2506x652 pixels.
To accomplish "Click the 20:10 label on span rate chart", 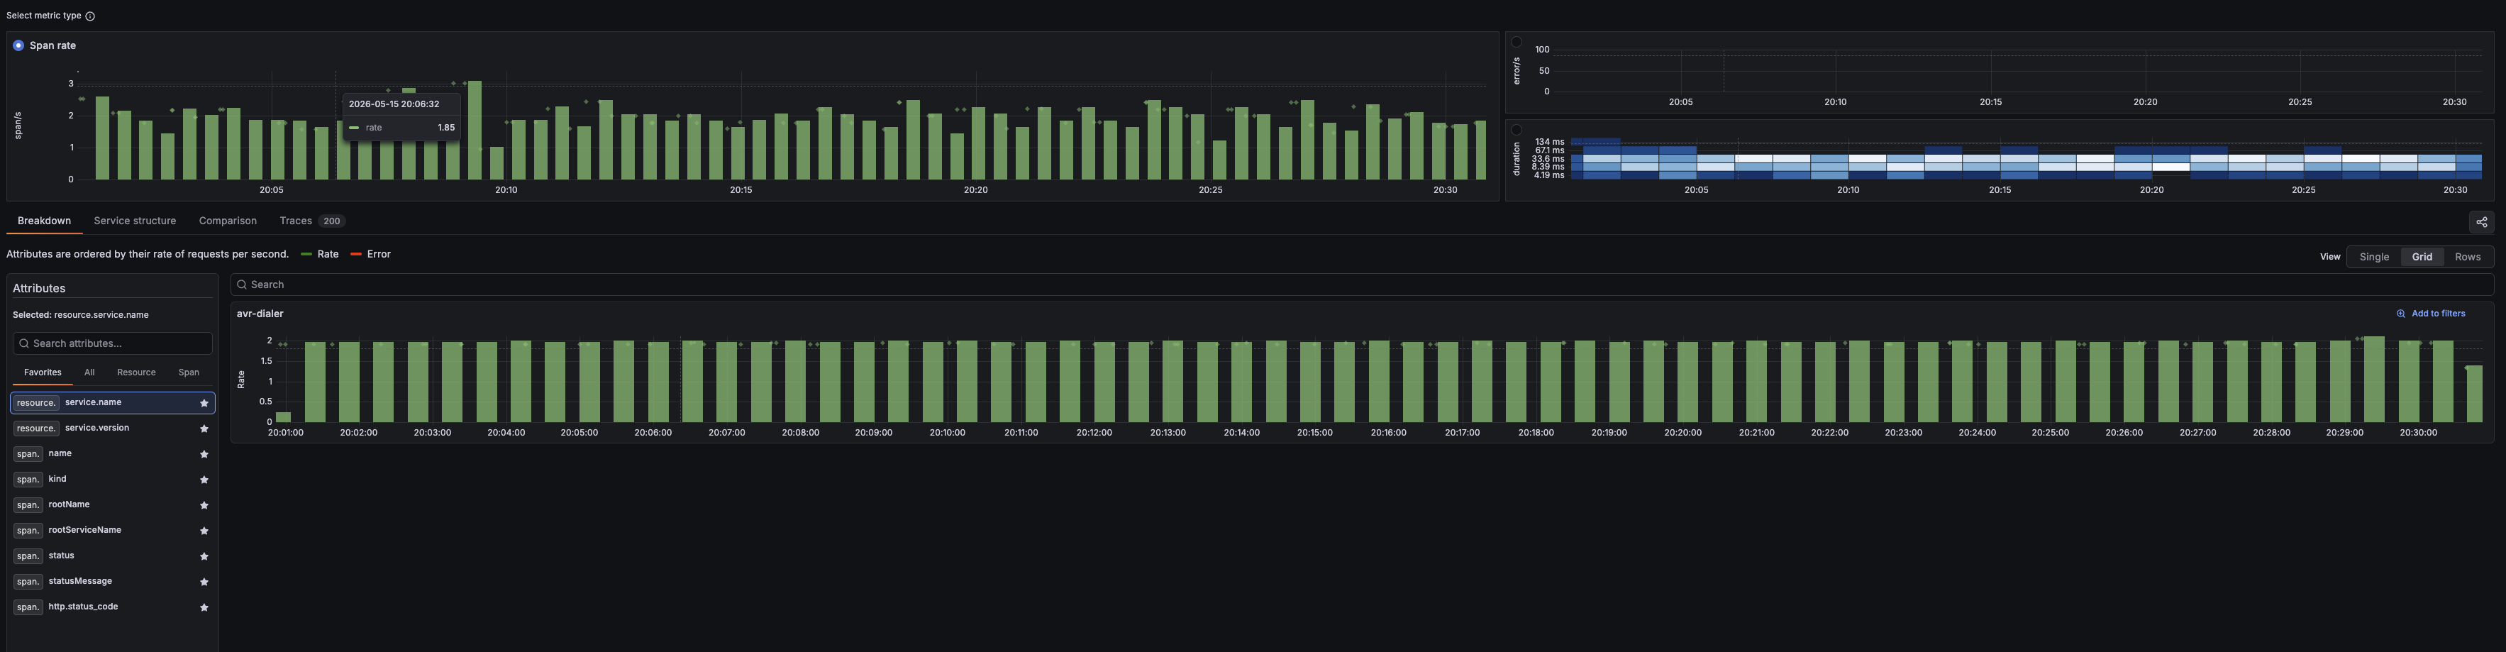I will point(506,191).
